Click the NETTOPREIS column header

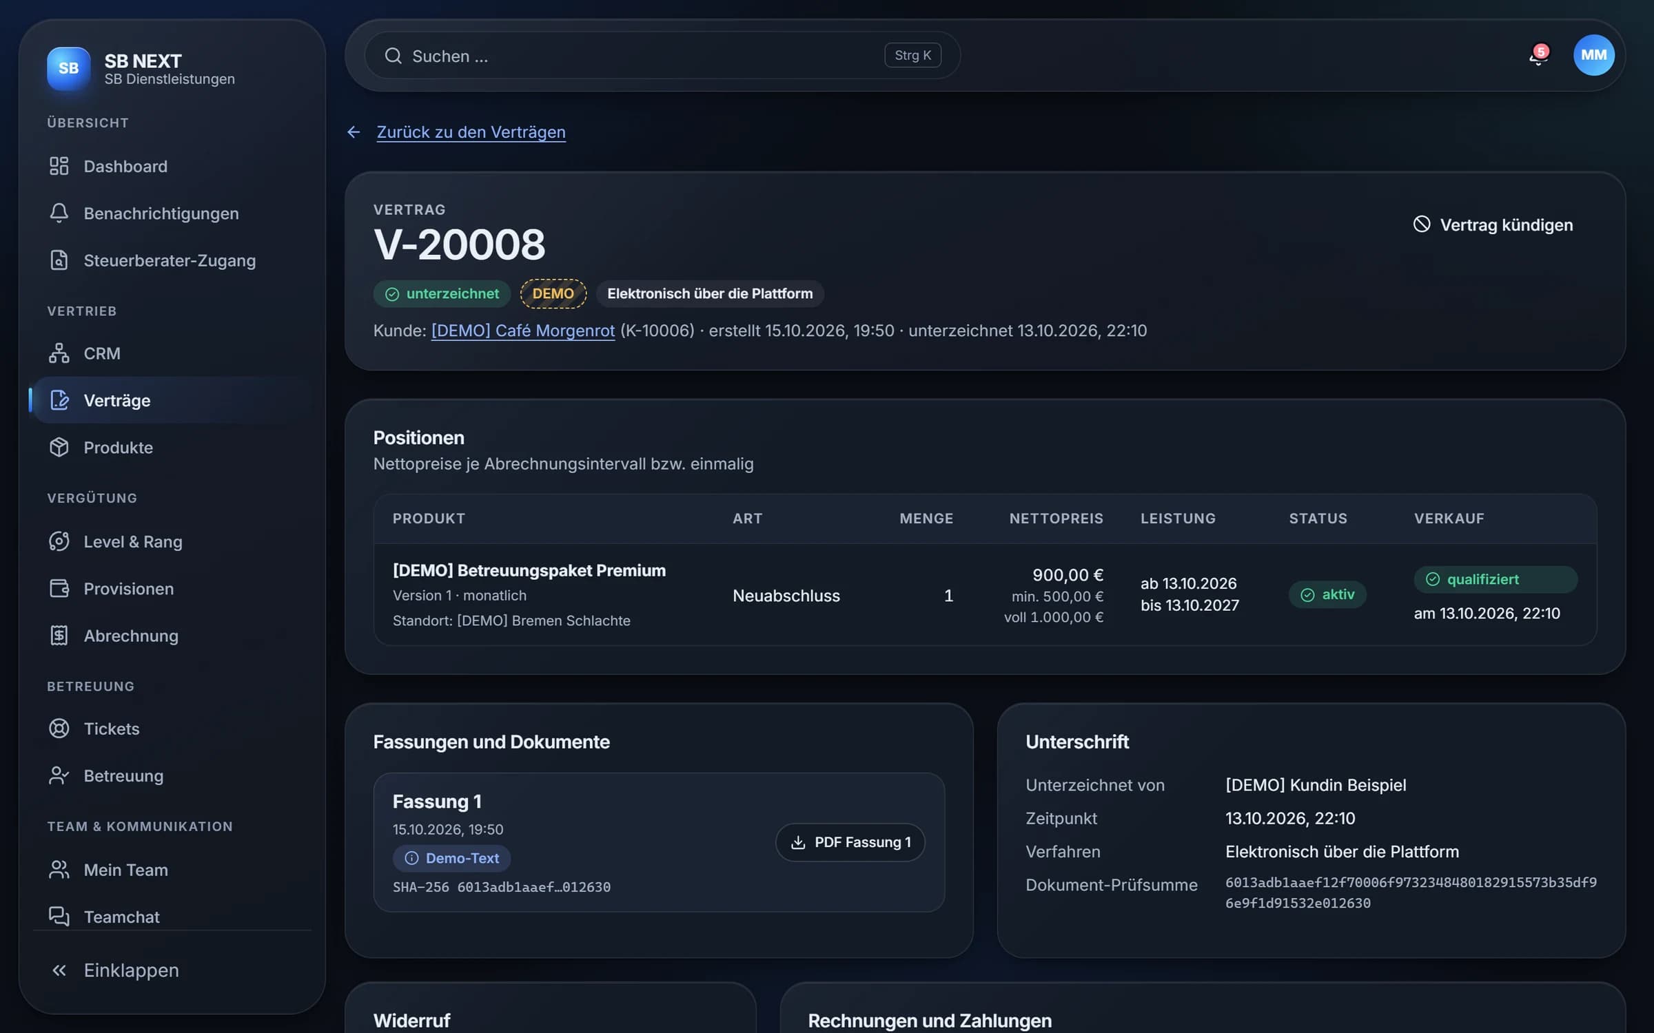click(1056, 519)
